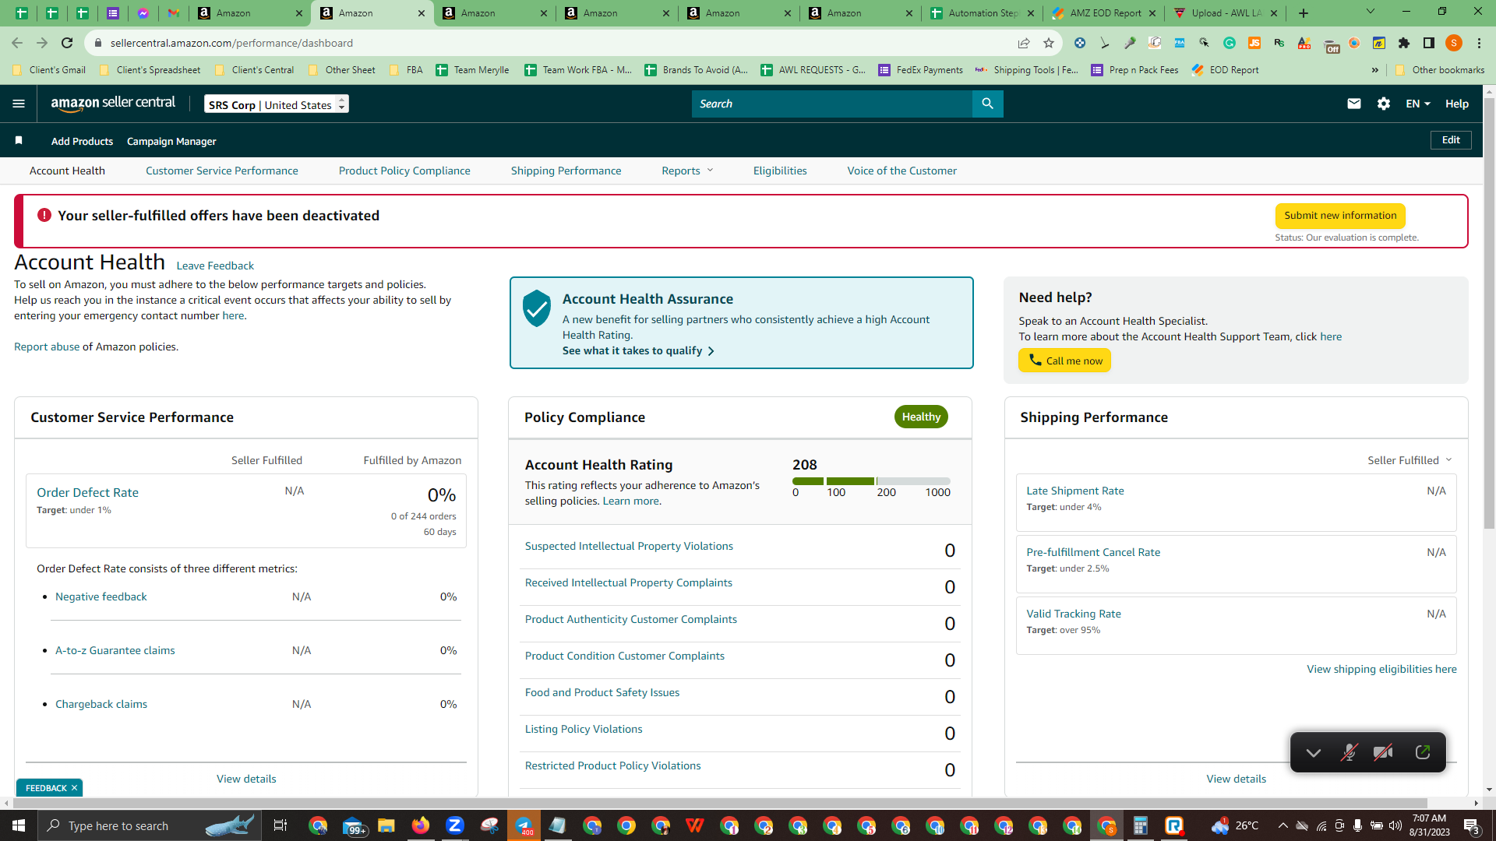Click the Amazon Seller Central logo
Image resolution: width=1496 pixels, height=841 pixels.
tap(113, 104)
